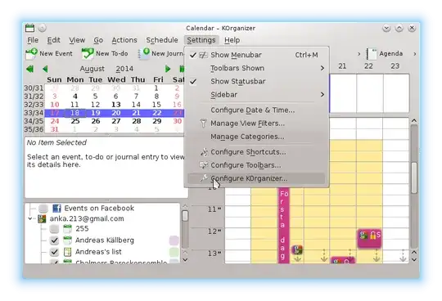Click the to-do list icon beside Andreas's list
The height and width of the screenshot is (301, 442).
[x=67, y=252]
